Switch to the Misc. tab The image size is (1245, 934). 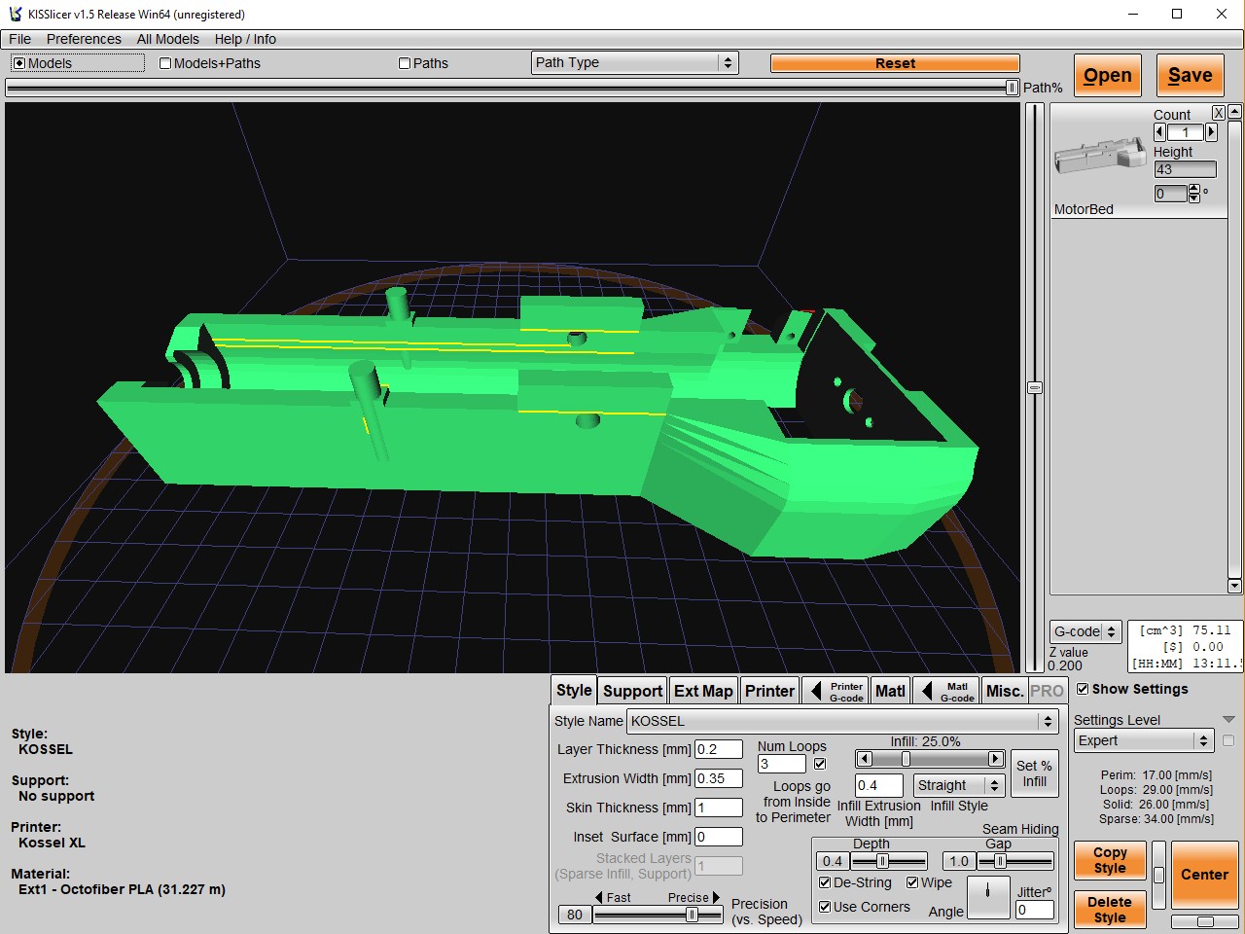[x=1004, y=691]
